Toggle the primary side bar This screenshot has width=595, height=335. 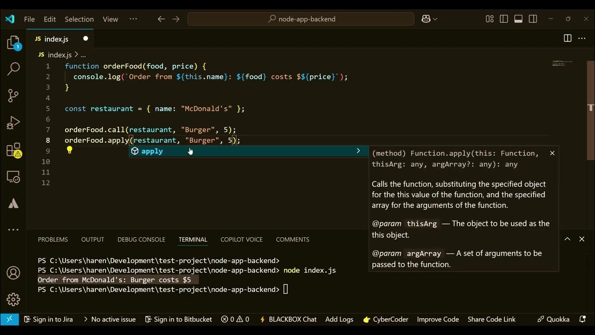tap(504, 19)
